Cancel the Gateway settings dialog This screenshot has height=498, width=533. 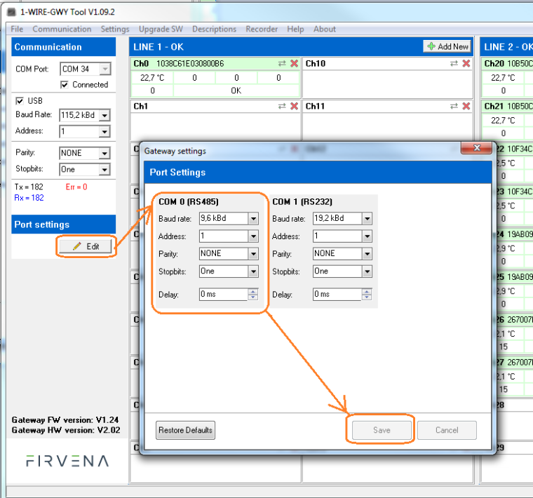447,430
